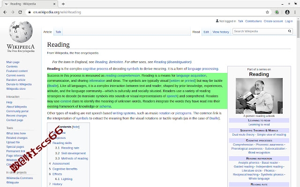The image size is (300, 187).
Task: Jump to 3.2 Skill development section
Action: (x=70, y=153)
